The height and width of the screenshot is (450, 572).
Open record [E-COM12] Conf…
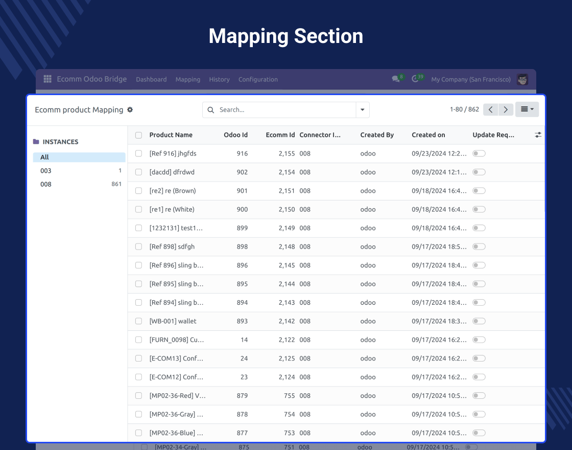tap(177, 377)
